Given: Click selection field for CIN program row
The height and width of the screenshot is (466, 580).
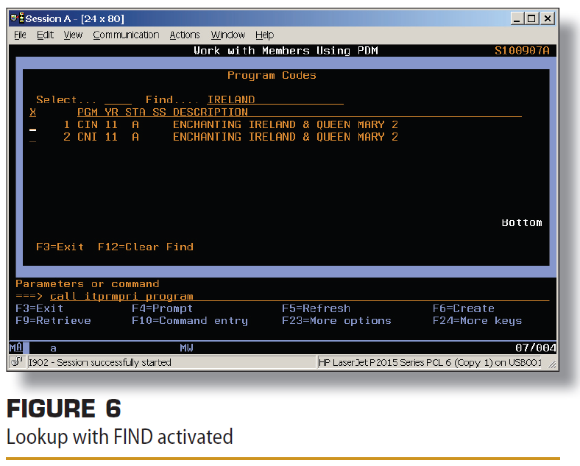Looking at the screenshot, I should tap(32, 126).
